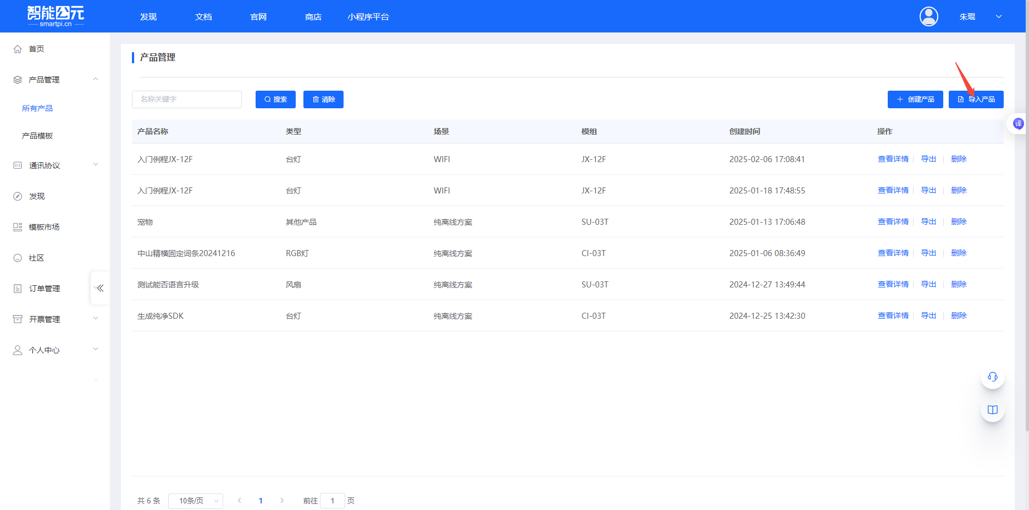Delete the 生成纯净SDK product
This screenshot has height=510, width=1029.
(959, 315)
